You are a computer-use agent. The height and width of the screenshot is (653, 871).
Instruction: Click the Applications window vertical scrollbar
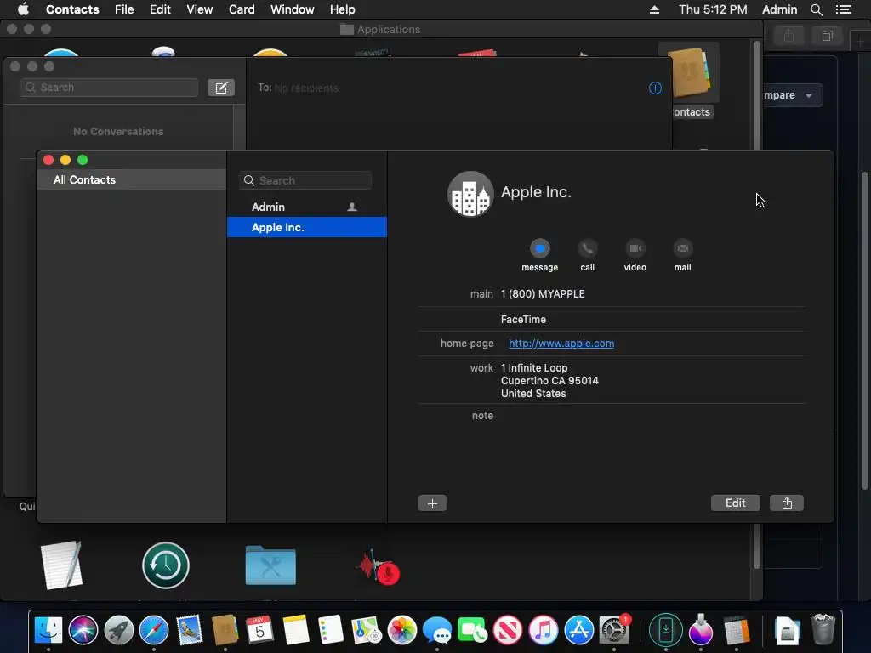pyautogui.click(x=756, y=304)
